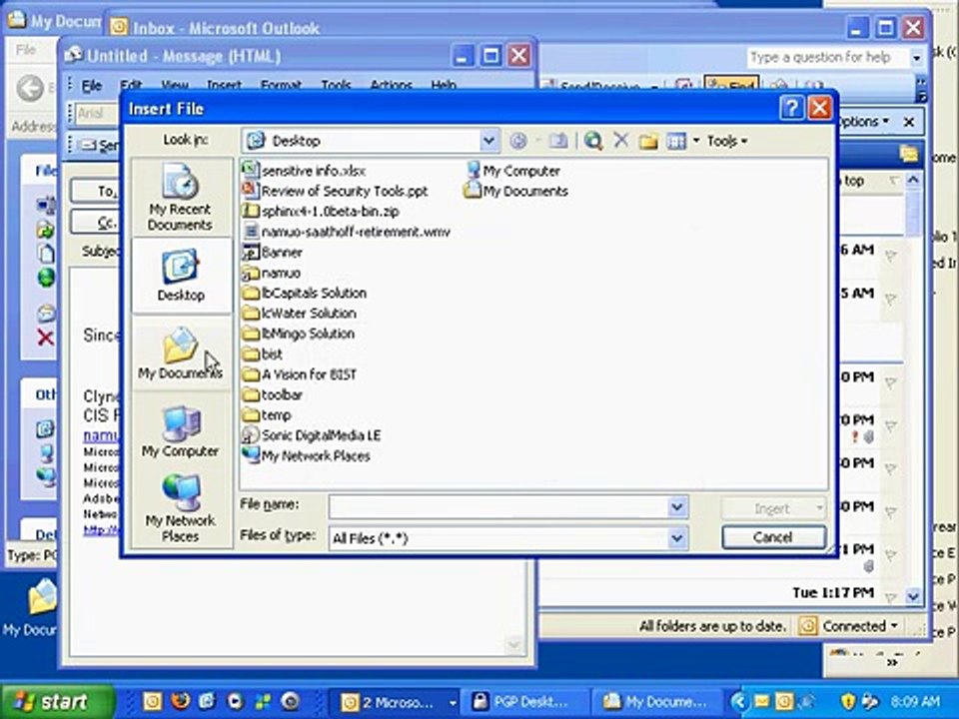Select the A Vision for BIST folder
Screen dimensions: 959x719
300,374
